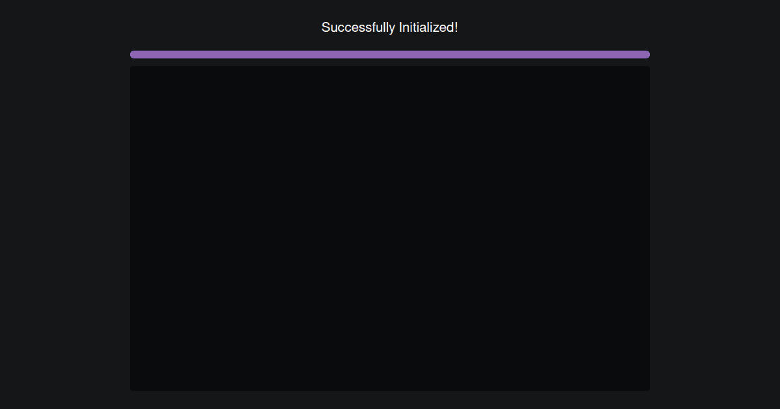Image resolution: width=780 pixels, height=409 pixels.
Task: Click the top-left corner of the black canvas
Action: (132, 68)
